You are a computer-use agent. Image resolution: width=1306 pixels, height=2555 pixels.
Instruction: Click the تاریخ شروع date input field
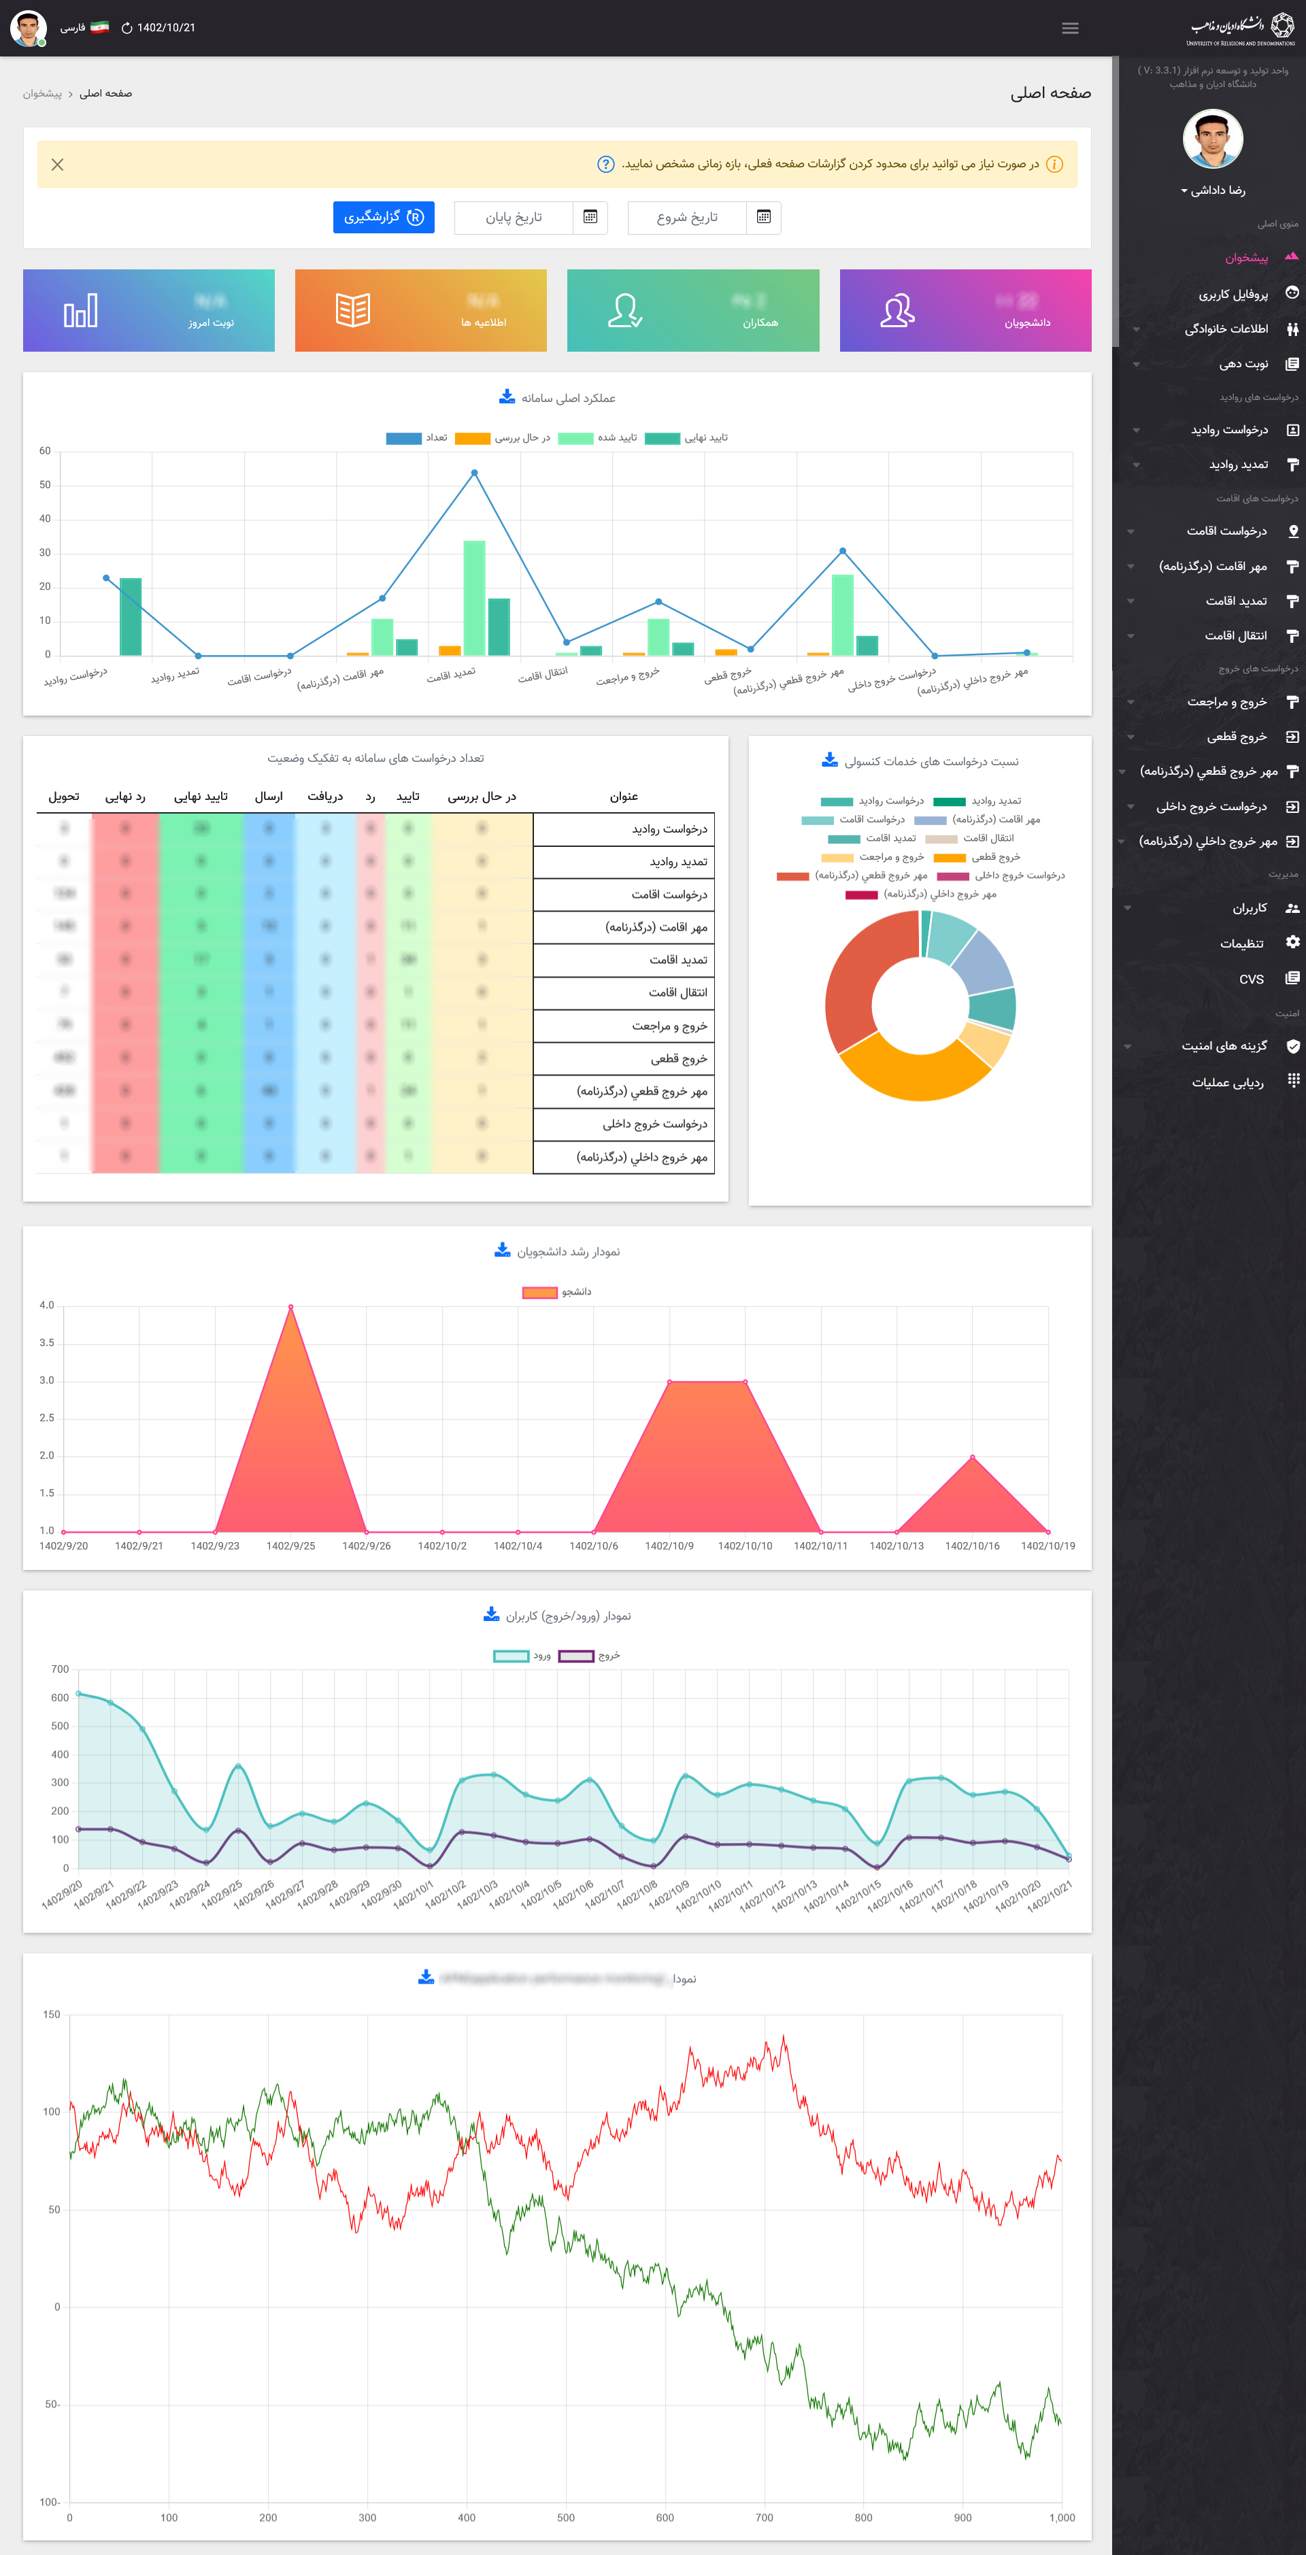[x=687, y=217]
